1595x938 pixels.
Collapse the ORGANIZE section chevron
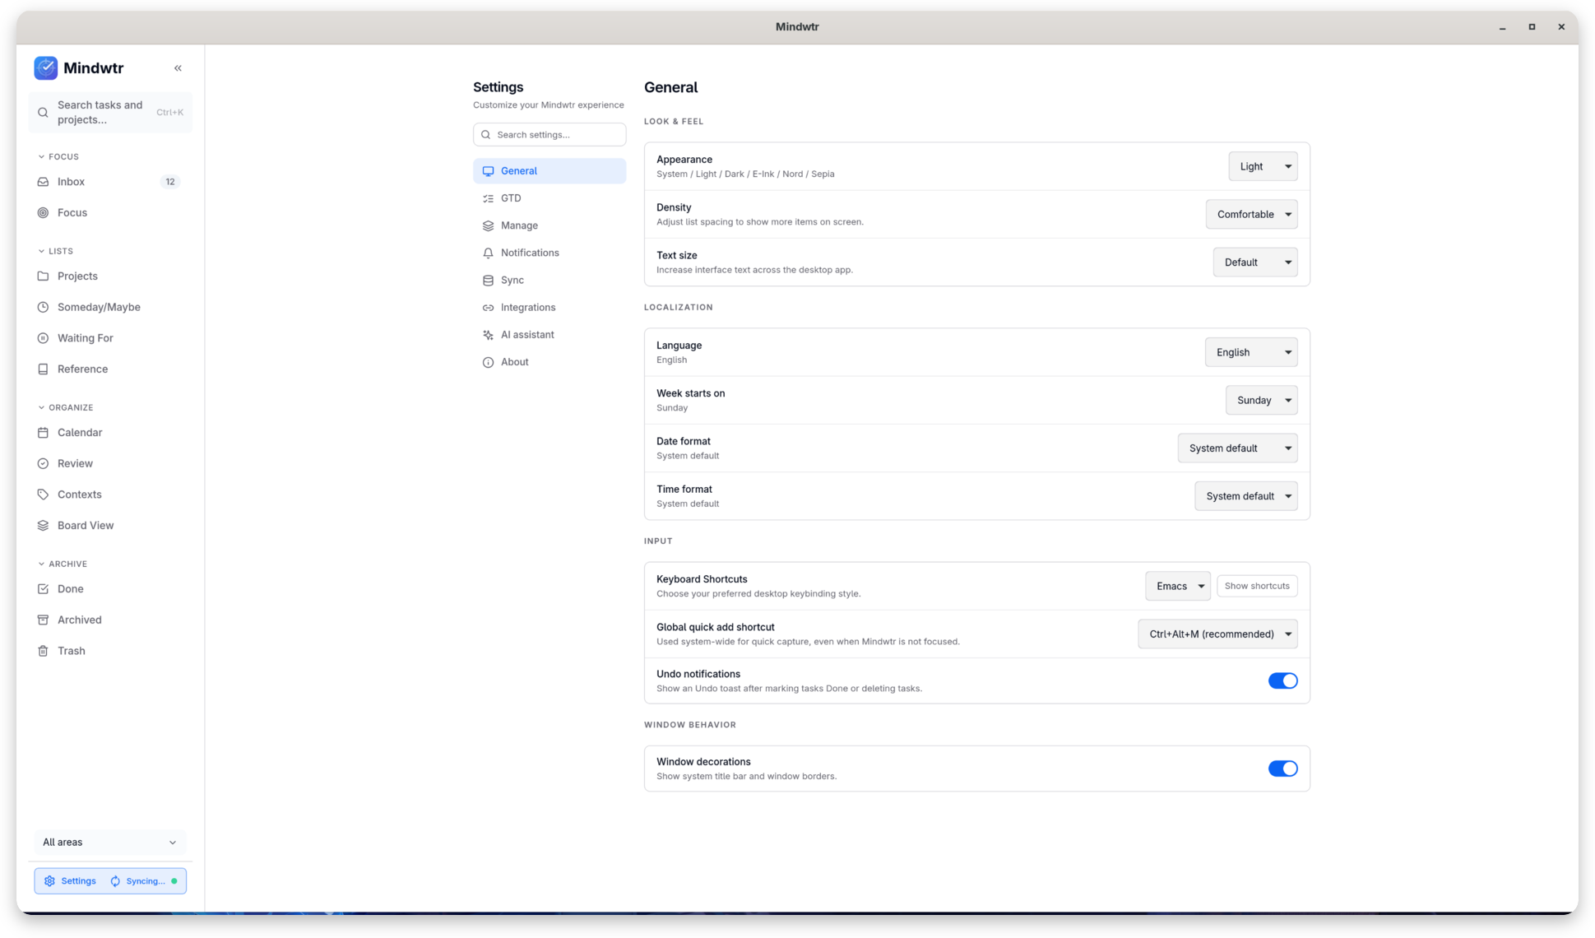coord(41,407)
